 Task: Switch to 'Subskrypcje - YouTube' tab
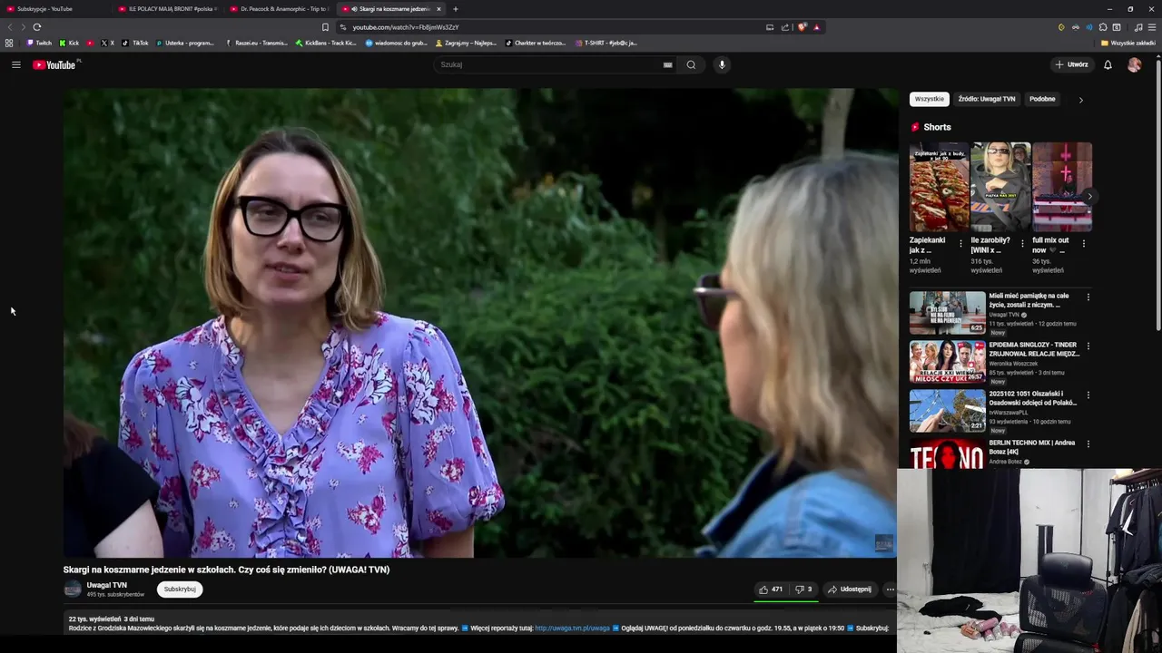[x=56, y=9]
